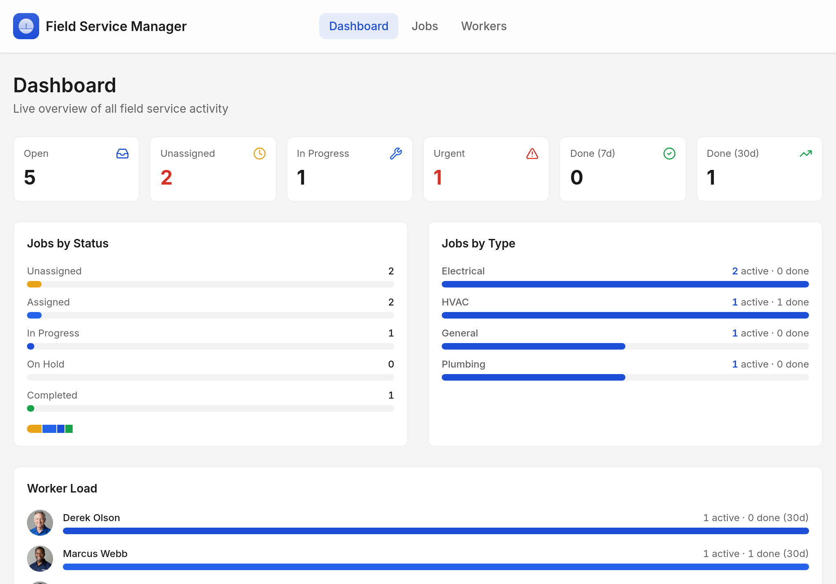Click the warning triangle on Urgent card
836x584 pixels.
pyautogui.click(x=532, y=154)
